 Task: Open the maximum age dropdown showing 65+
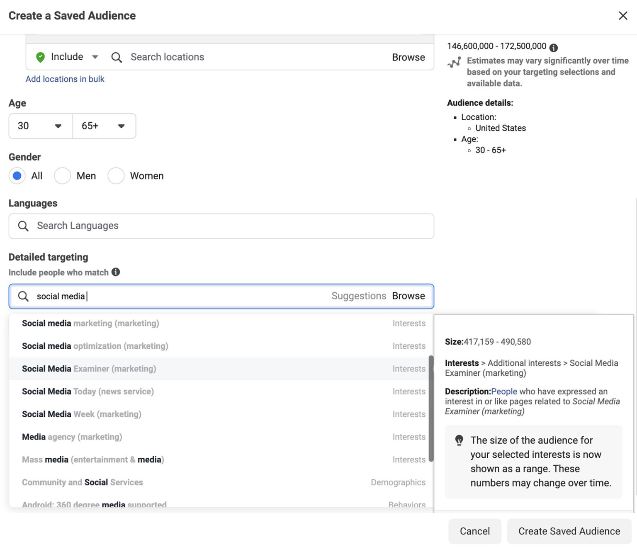point(104,126)
